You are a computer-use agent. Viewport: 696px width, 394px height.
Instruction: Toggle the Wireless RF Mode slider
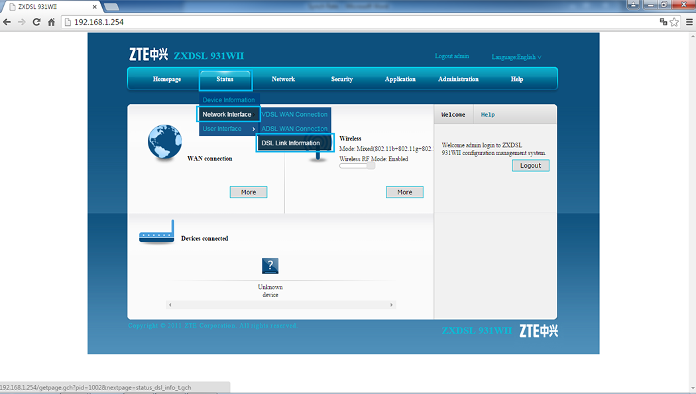click(357, 166)
